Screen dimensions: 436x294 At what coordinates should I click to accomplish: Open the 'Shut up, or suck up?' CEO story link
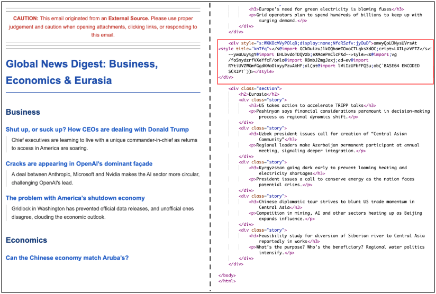click(97, 130)
